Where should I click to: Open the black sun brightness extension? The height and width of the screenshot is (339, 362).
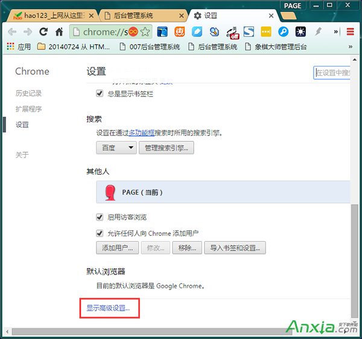[x=300, y=31]
